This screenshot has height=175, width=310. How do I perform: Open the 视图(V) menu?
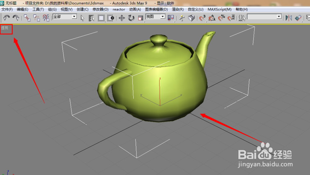pos(66,9)
